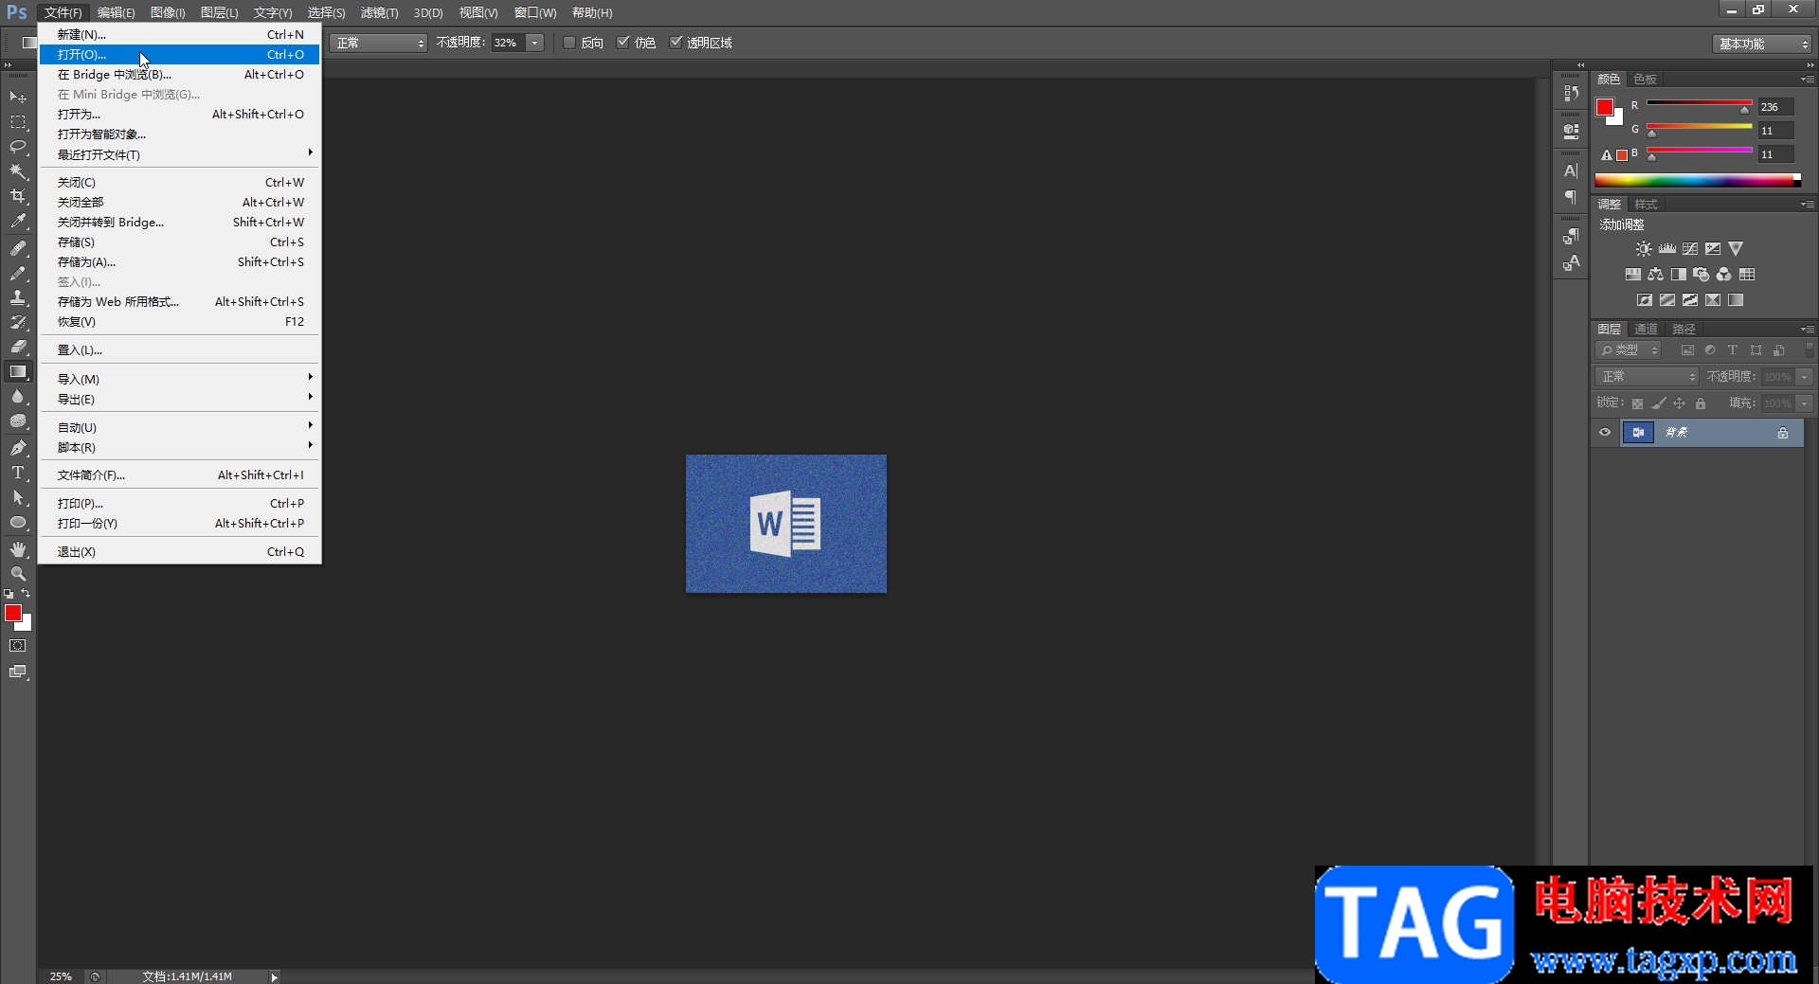Select the Magic Wand tool

18,171
